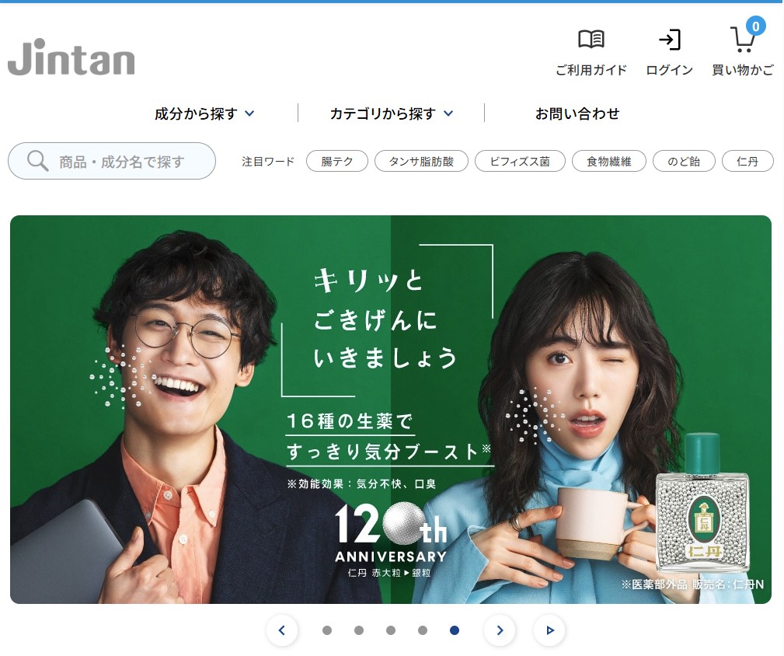Select the ビフィズス菌 keyword tag

[x=520, y=161]
